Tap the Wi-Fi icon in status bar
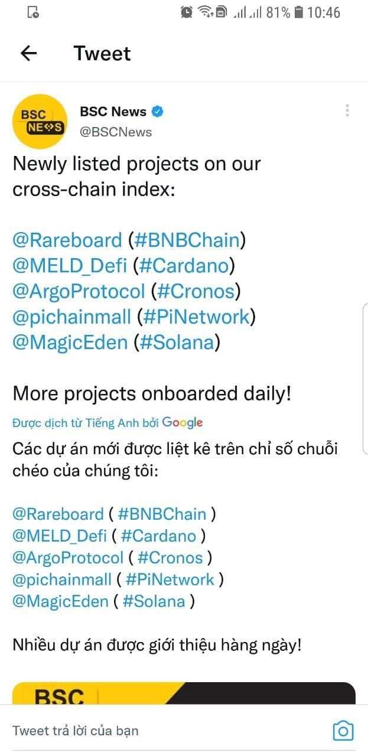 click(205, 12)
